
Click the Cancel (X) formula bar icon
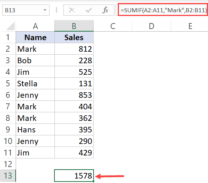(72, 10)
